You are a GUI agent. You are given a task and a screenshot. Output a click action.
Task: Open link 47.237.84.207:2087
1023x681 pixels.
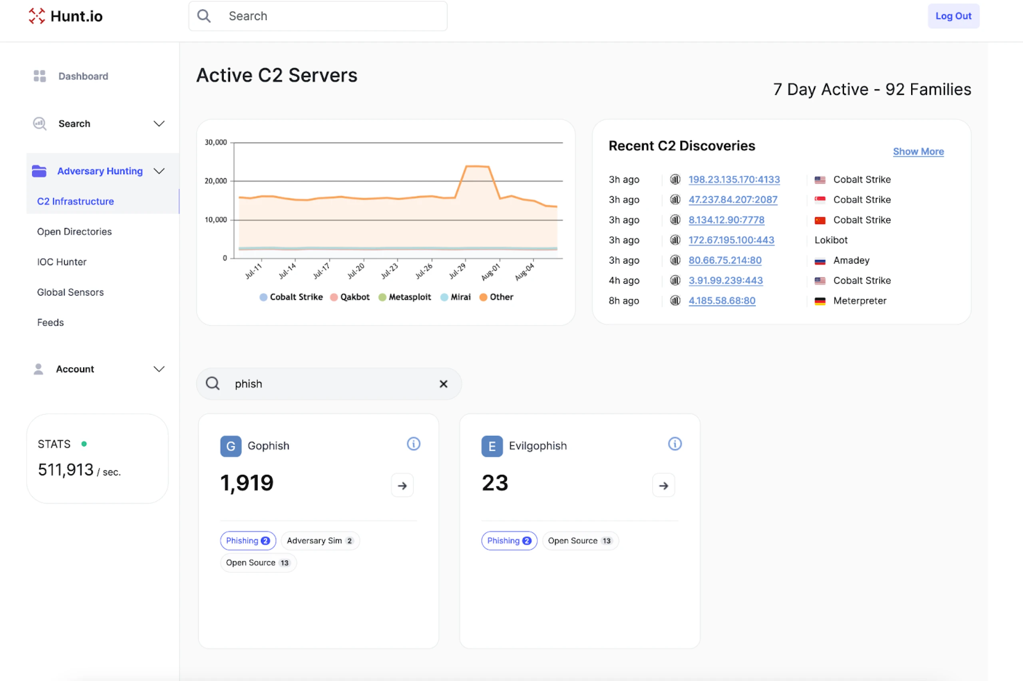pyautogui.click(x=733, y=200)
